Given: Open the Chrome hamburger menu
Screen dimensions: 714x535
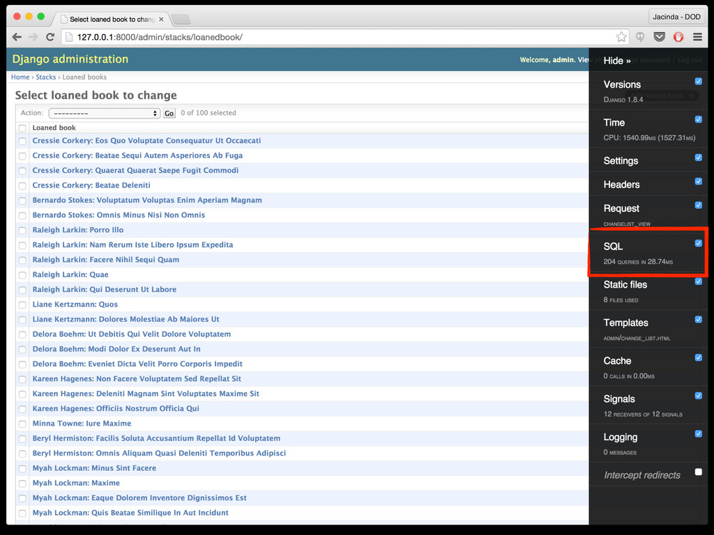Looking at the screenshot, I should tap(697, 37).
